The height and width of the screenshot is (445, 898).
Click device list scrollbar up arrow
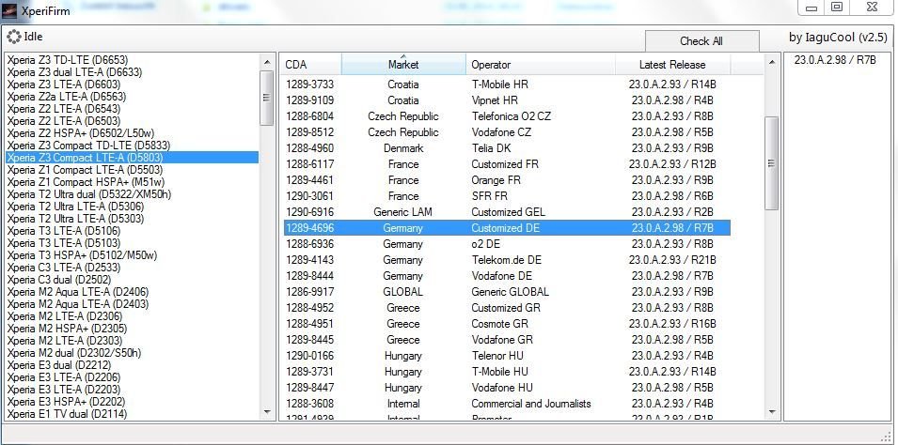[x=267, y=61]
